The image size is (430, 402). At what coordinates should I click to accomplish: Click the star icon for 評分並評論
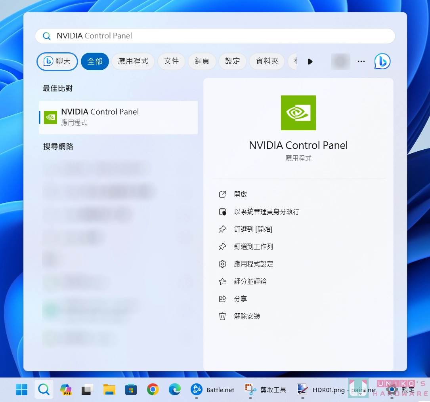[x=222, y=282]
